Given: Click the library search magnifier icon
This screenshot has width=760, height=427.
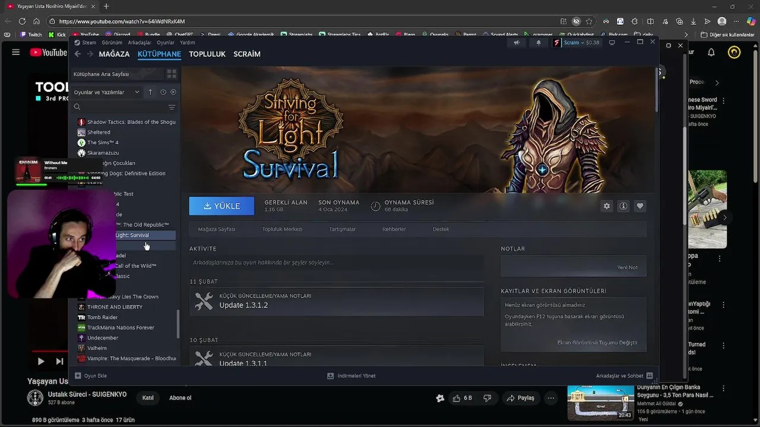Looking at the screenshot, I should [x=77, y=107].
